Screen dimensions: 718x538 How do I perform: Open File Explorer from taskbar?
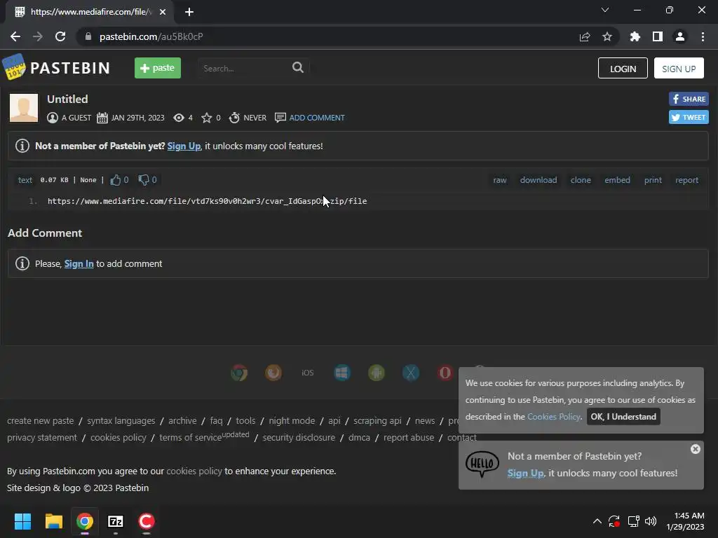coord(53,521)
